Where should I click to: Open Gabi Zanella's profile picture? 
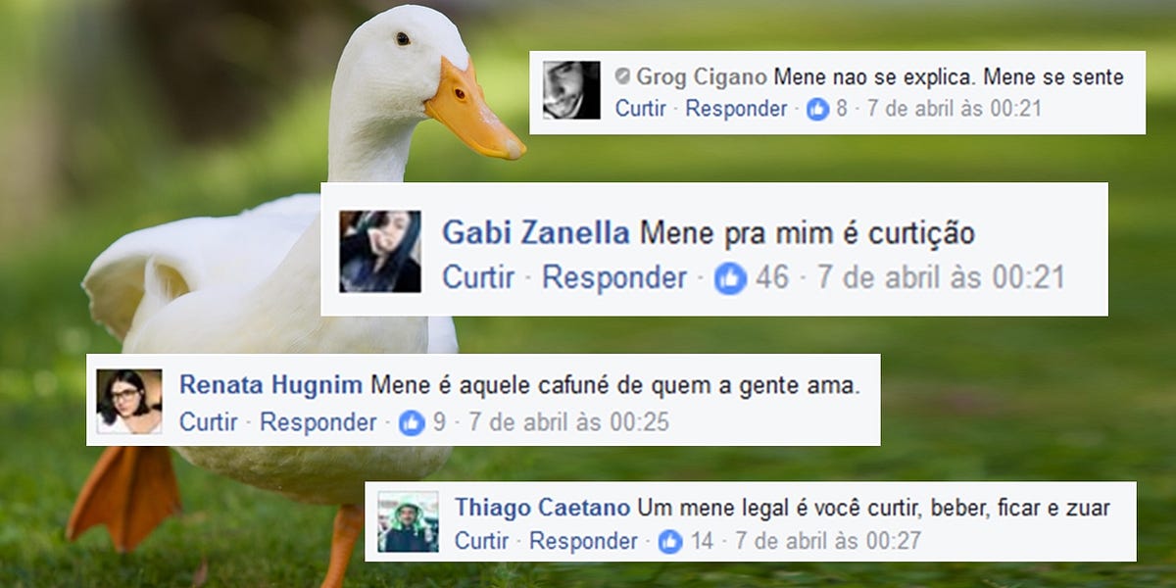380,252
